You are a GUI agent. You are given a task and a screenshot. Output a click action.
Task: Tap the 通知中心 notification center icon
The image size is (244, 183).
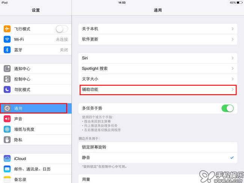7,68
